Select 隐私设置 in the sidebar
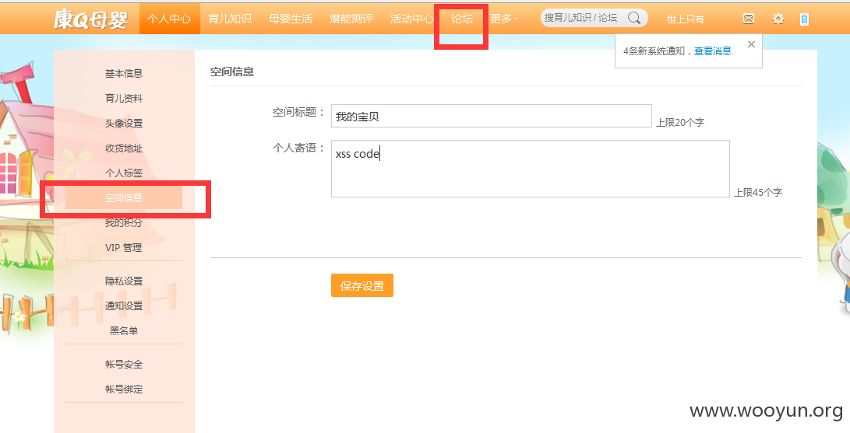Screen dimensions: 850x433 coord(124,281)
